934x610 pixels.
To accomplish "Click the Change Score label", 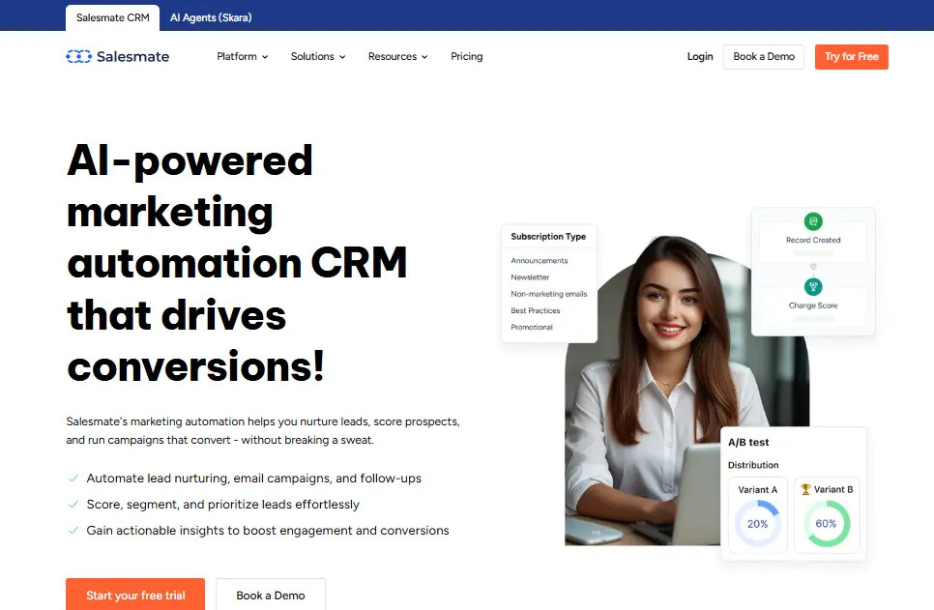I will pyautogui.click(x=813, y=305).
